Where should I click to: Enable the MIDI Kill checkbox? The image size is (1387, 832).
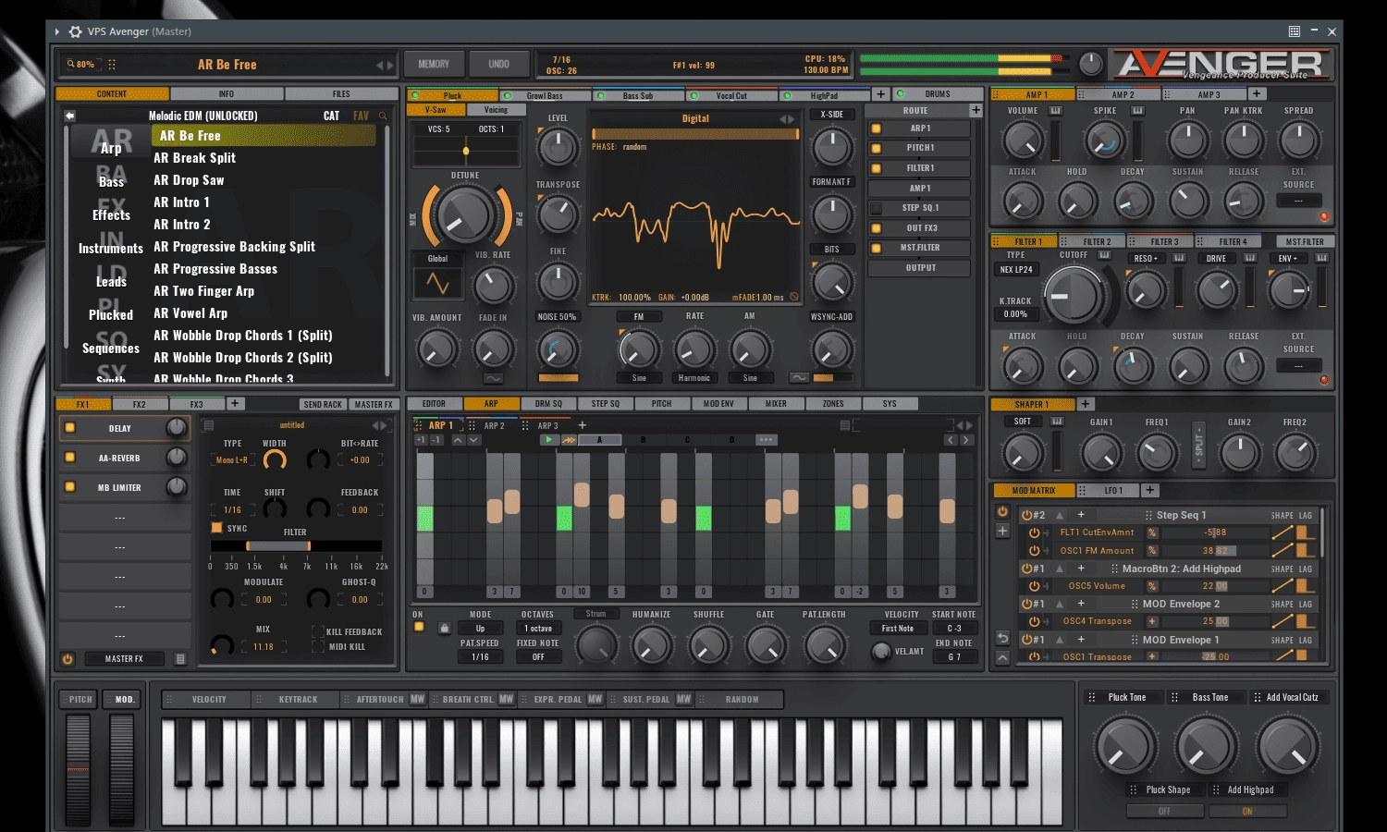[317, 647]
